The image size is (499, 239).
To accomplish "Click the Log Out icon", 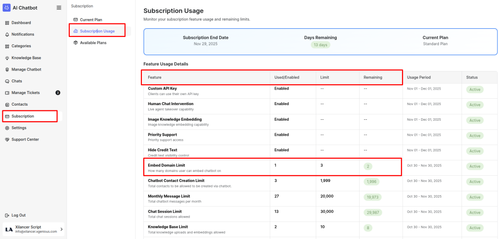I will tap(7, 215).
